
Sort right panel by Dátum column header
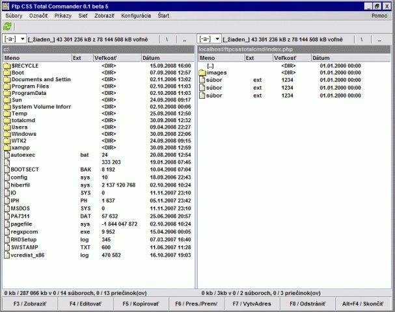[x=351, y=58]
